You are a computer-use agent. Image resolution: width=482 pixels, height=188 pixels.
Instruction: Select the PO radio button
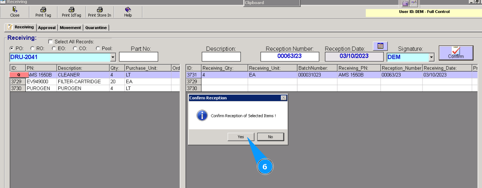click(12, 48)
